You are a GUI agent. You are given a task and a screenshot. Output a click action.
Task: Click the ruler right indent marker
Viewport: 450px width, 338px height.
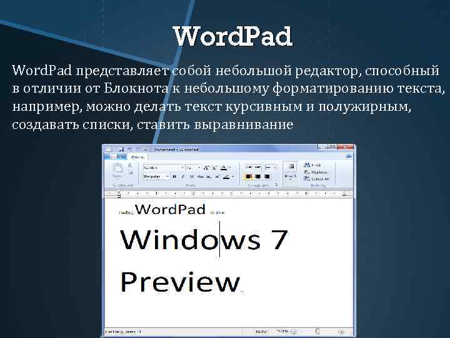tap(344, 194)
